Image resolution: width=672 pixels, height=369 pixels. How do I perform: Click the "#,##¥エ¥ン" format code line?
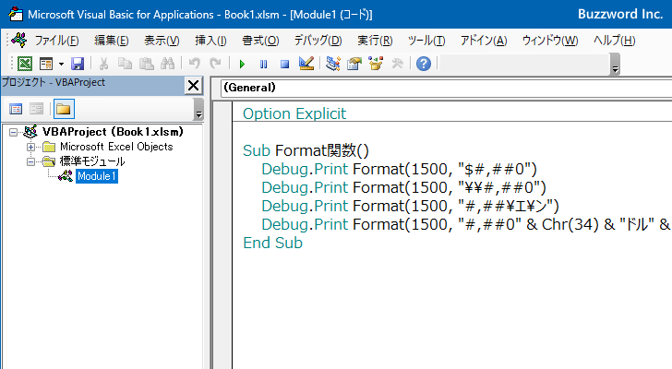pos(410,206)
